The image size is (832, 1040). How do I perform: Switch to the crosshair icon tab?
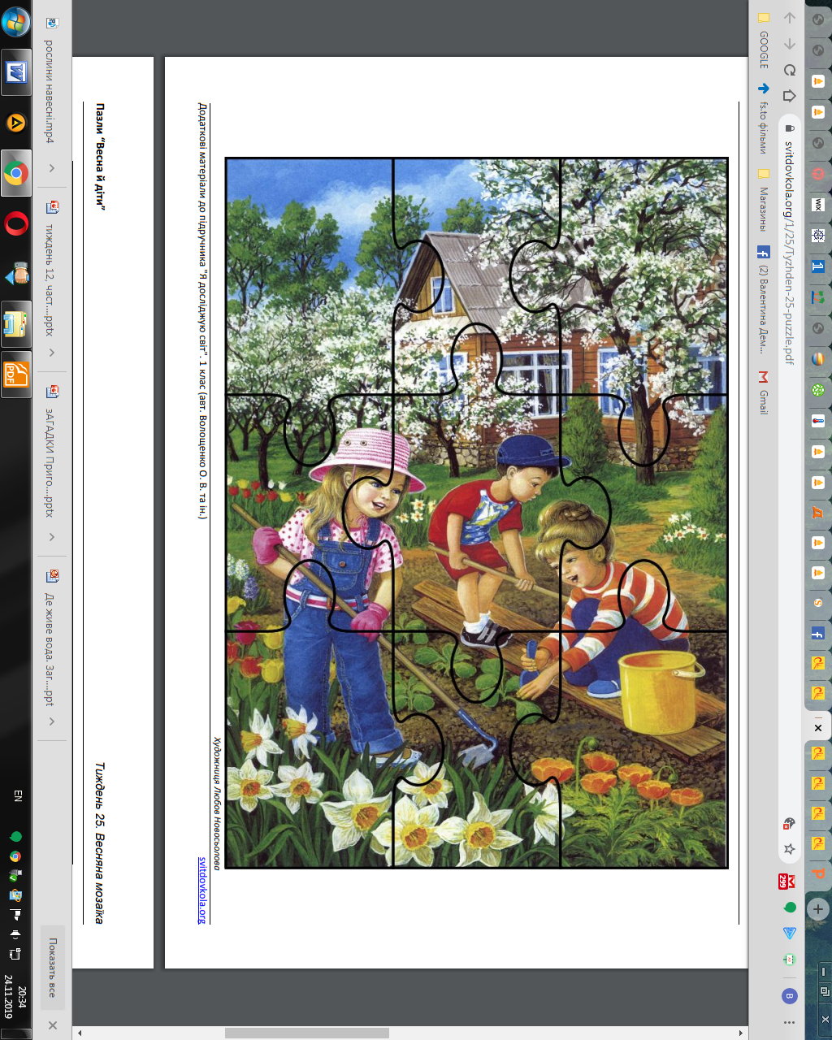click(x=818, y=235)
